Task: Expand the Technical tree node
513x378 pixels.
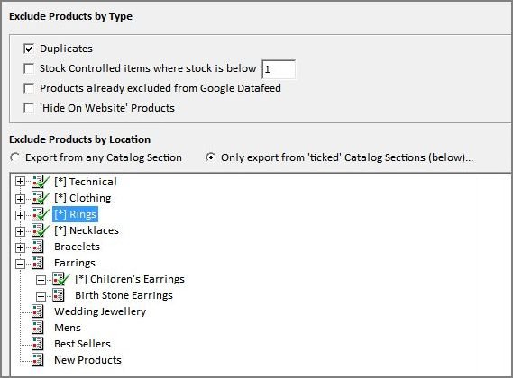Action: pyautogui.click(x=20, y=182)
